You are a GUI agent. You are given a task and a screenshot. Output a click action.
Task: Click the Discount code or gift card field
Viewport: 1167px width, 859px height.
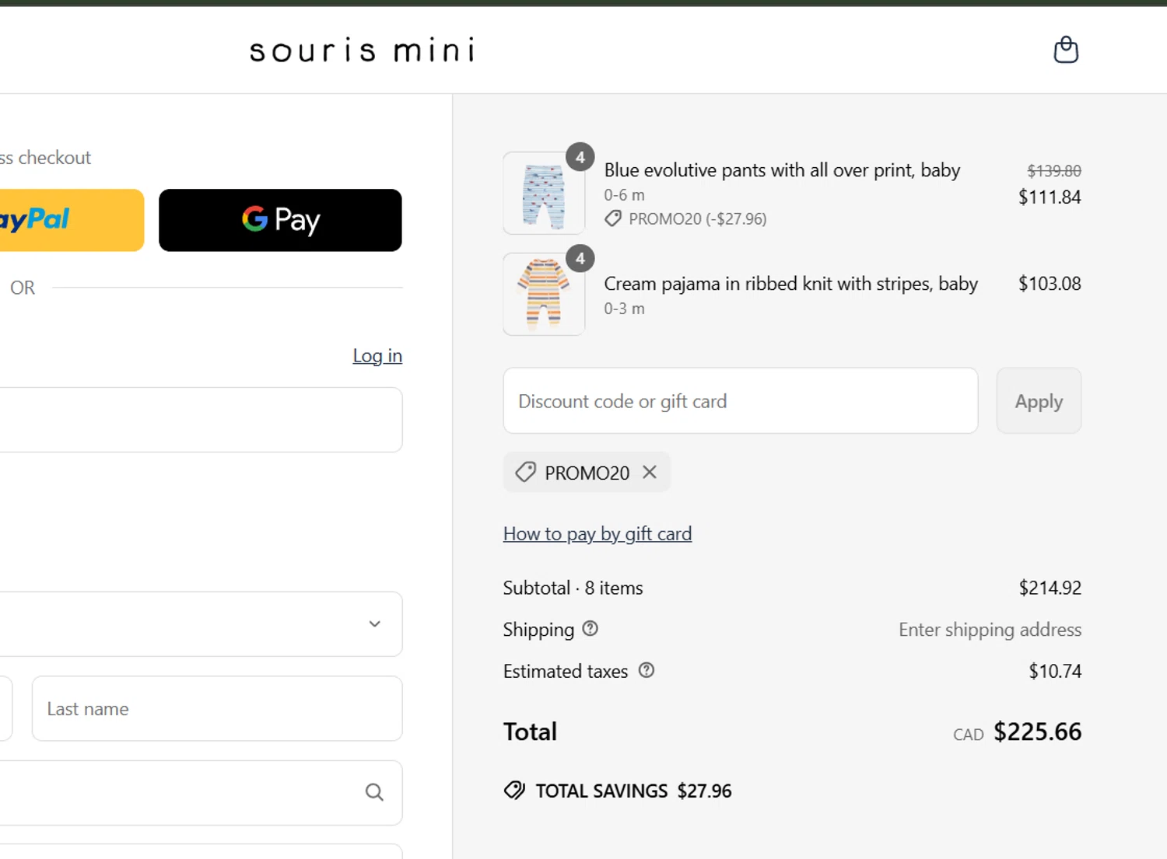(x=741, y=400)
